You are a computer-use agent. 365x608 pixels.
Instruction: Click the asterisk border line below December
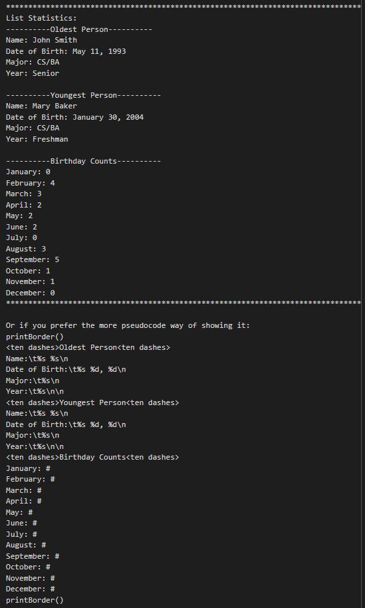pyautogui.click(x=183, y=303)
